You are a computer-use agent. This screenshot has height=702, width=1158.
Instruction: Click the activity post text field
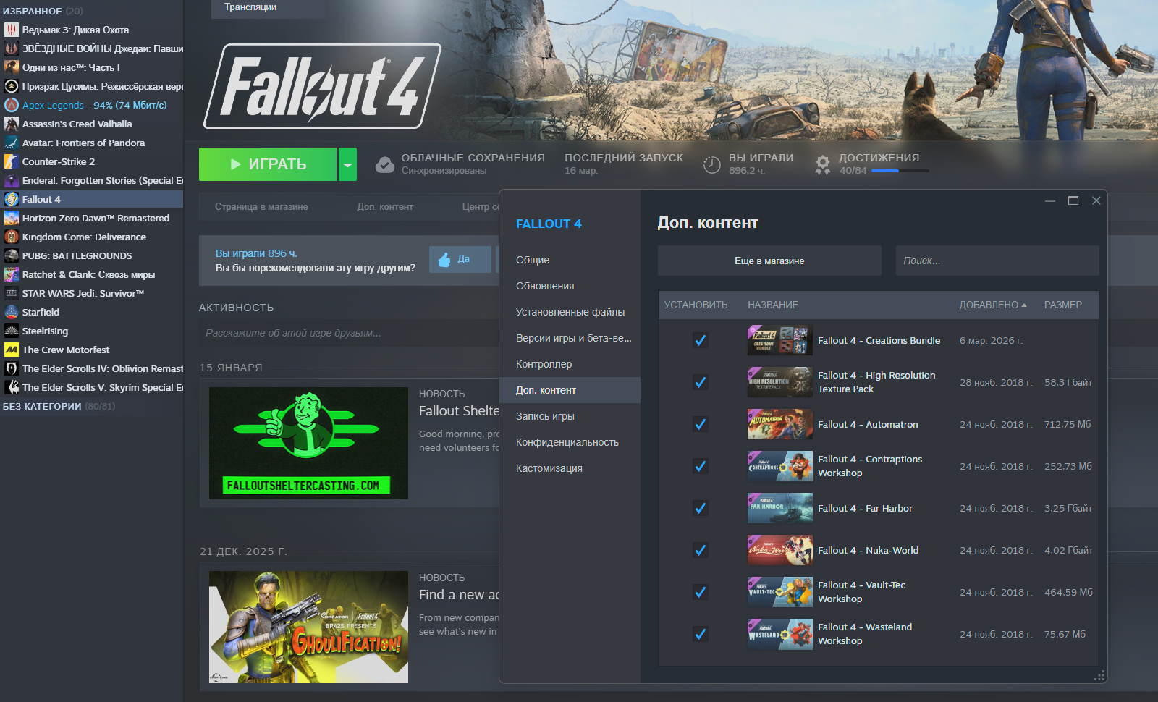[349, 333]
